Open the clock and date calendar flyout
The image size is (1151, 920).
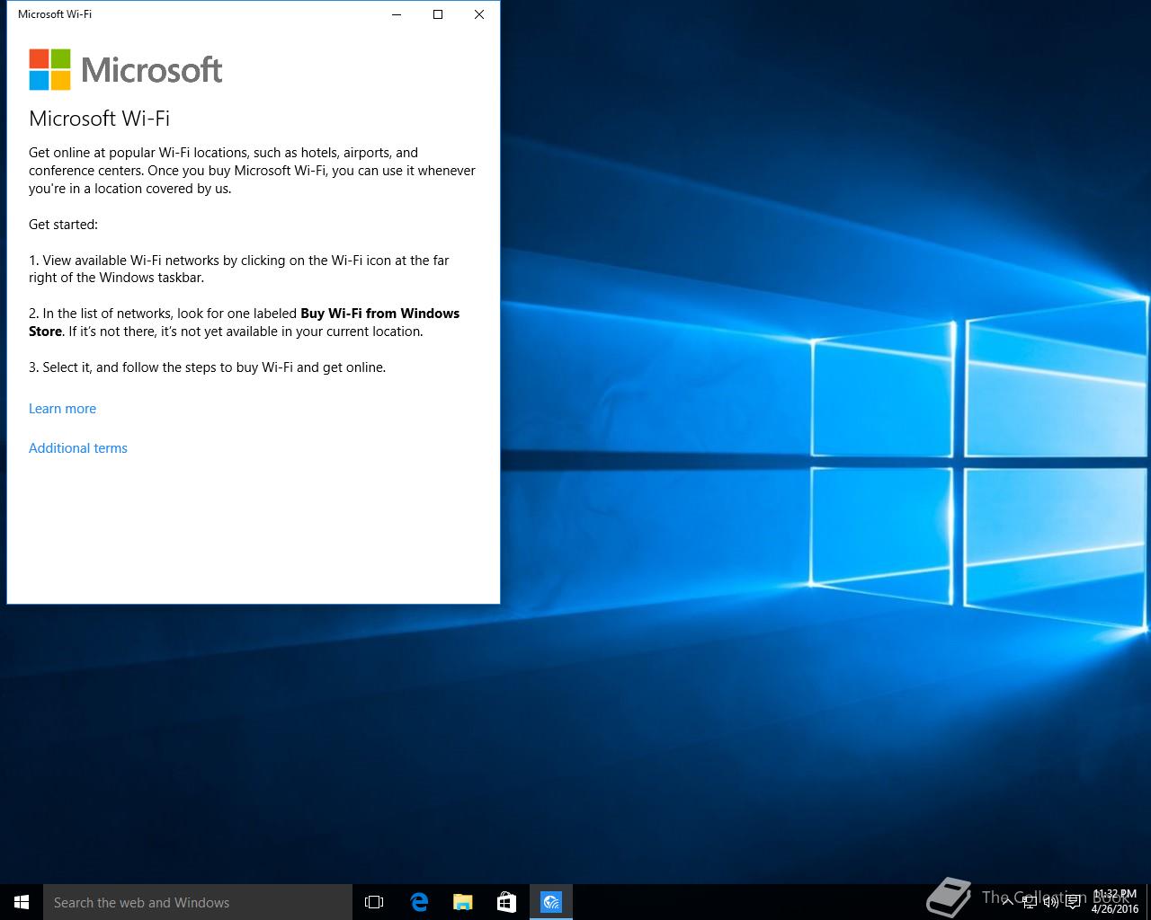1115,902
